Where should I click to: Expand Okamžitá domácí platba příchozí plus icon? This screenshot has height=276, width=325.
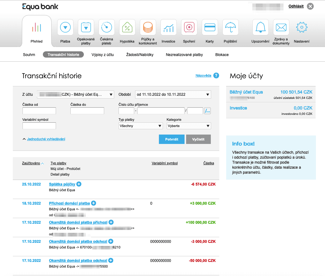[111, 222]
